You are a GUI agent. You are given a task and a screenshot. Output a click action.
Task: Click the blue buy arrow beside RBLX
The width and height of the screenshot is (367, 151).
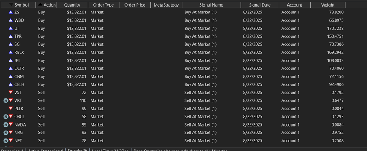[11, 52]
